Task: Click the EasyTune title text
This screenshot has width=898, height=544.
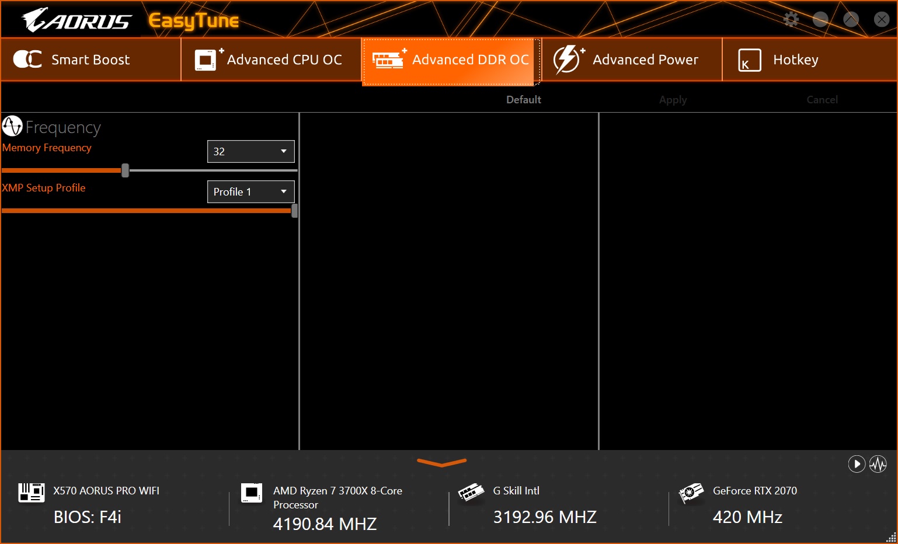Action: (193, 21)
